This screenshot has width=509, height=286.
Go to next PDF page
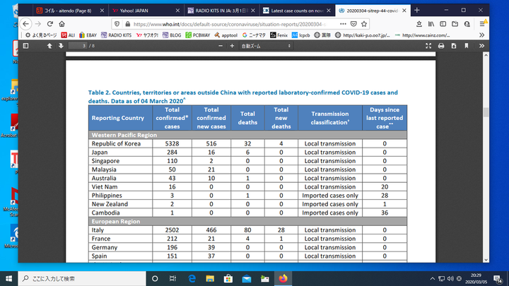click(61, 46)
